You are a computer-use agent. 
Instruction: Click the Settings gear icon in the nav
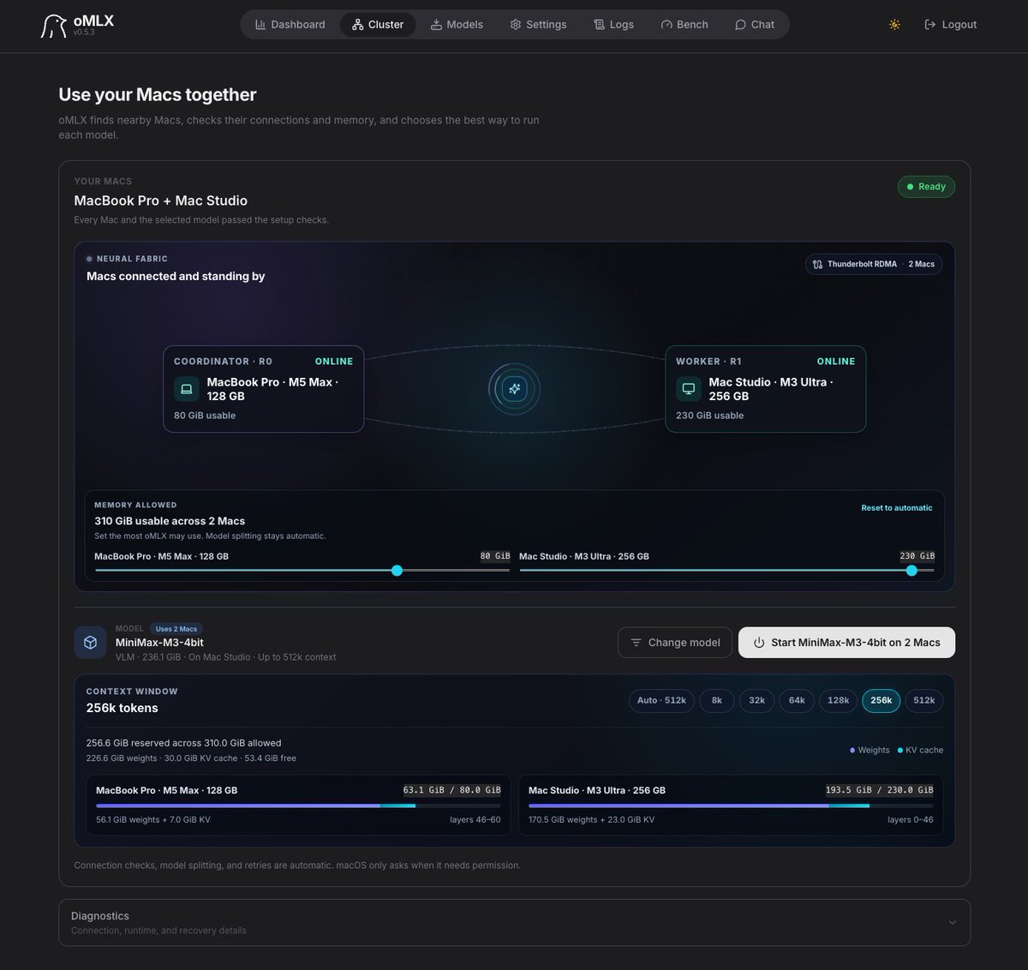[x=516, y=25]
